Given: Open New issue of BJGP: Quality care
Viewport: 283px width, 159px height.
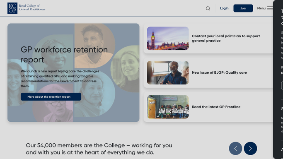Looking at the screenshot, I should (219, 72).
